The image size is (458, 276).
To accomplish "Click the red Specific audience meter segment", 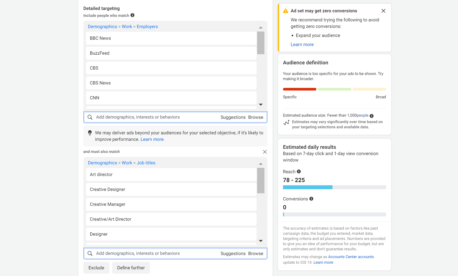I will click(x=299, y=89).
